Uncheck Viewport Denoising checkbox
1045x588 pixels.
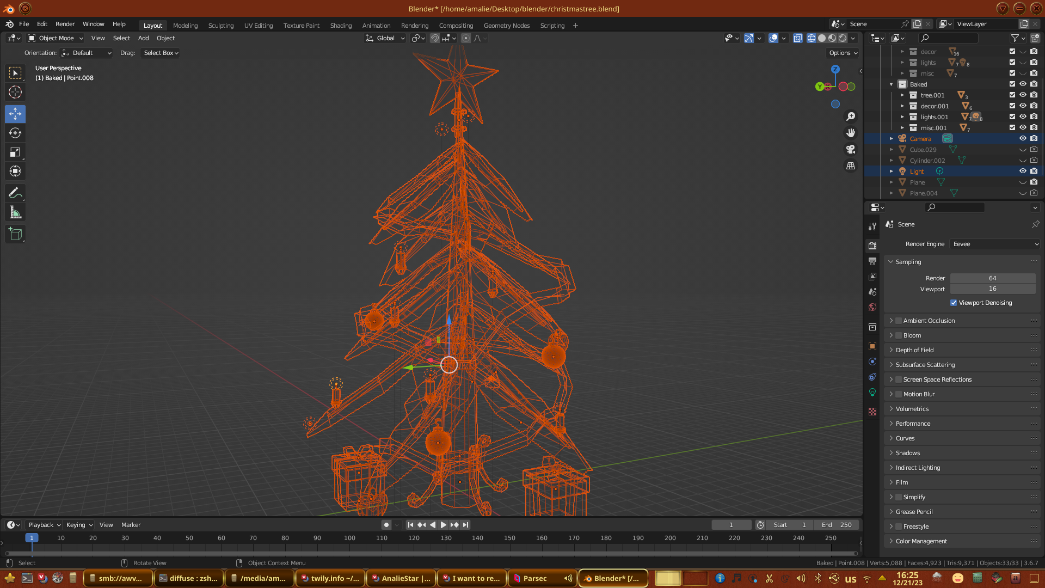coord(954,303)
